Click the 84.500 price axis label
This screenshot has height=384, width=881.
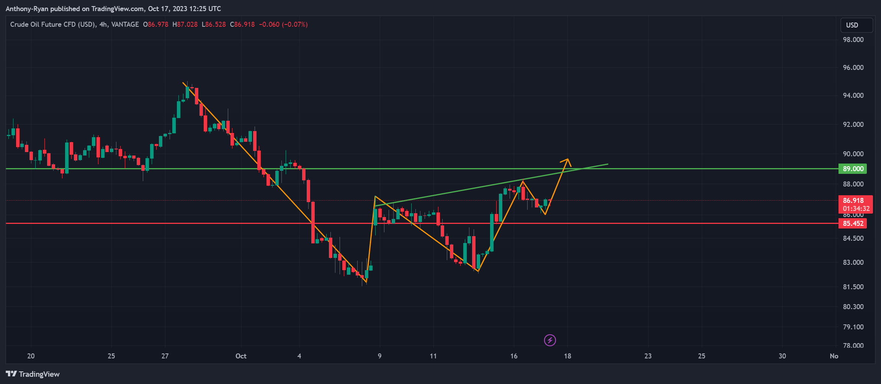[x=853, y=238]
